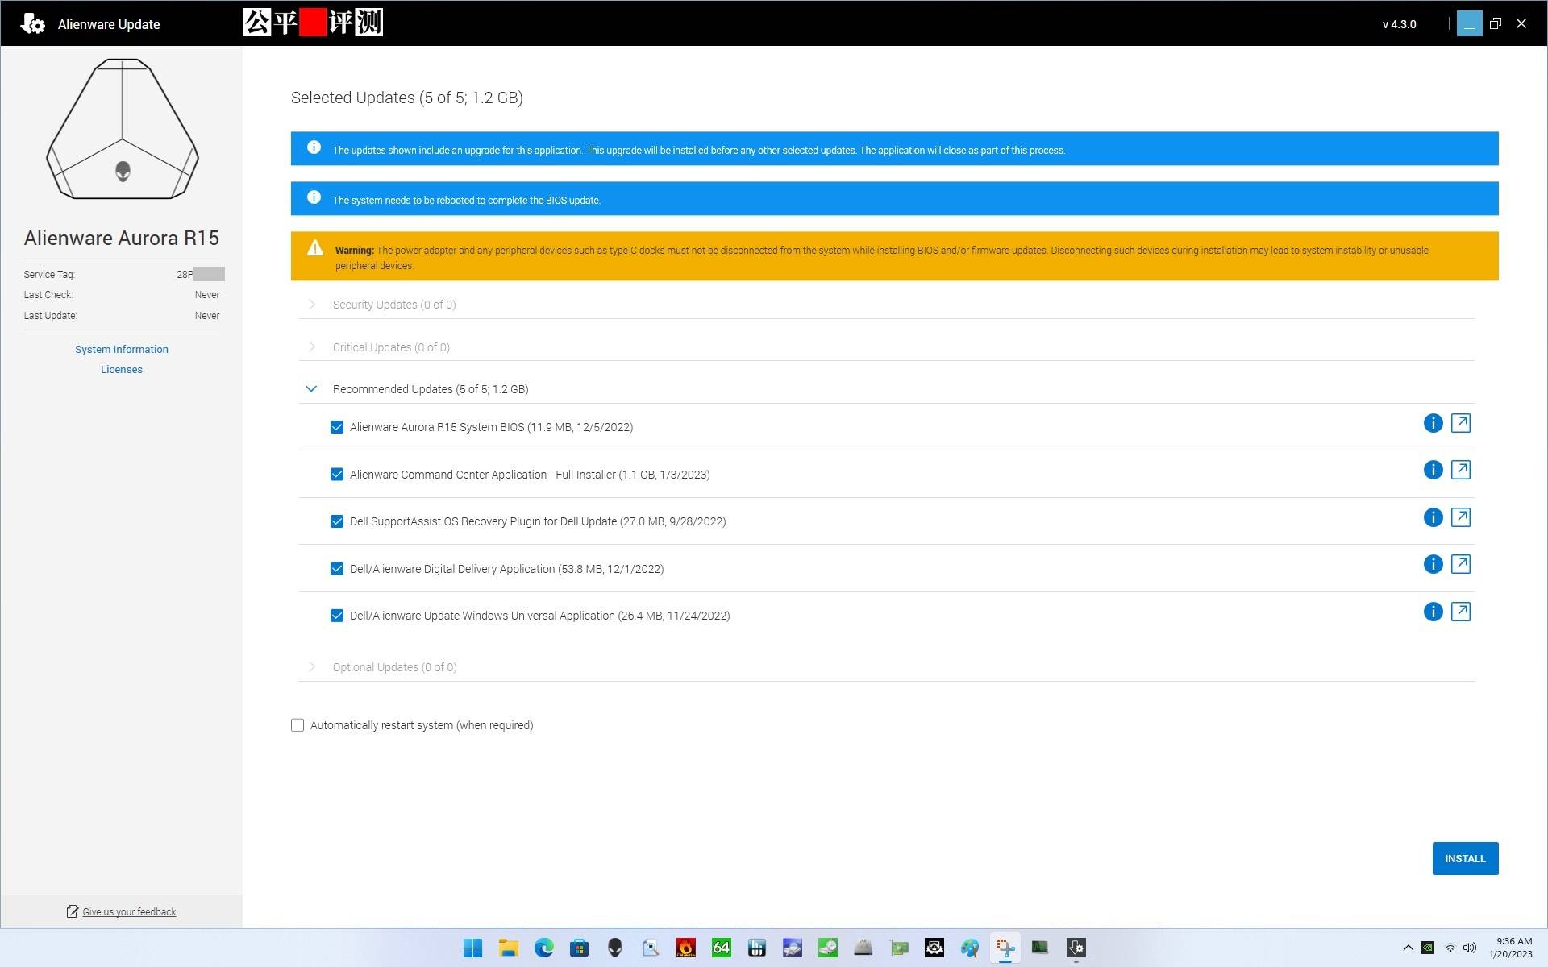Viewport: 1548px width, 967px height.
Task: Collapse the Recommended Updates section
Action: point(311,389)
